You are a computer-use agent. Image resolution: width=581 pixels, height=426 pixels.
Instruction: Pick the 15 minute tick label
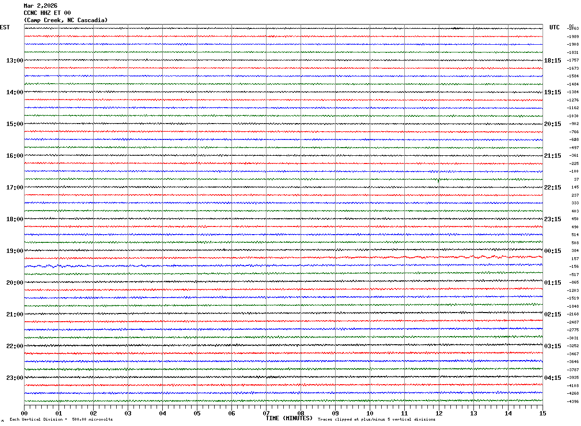click(543, 413)
